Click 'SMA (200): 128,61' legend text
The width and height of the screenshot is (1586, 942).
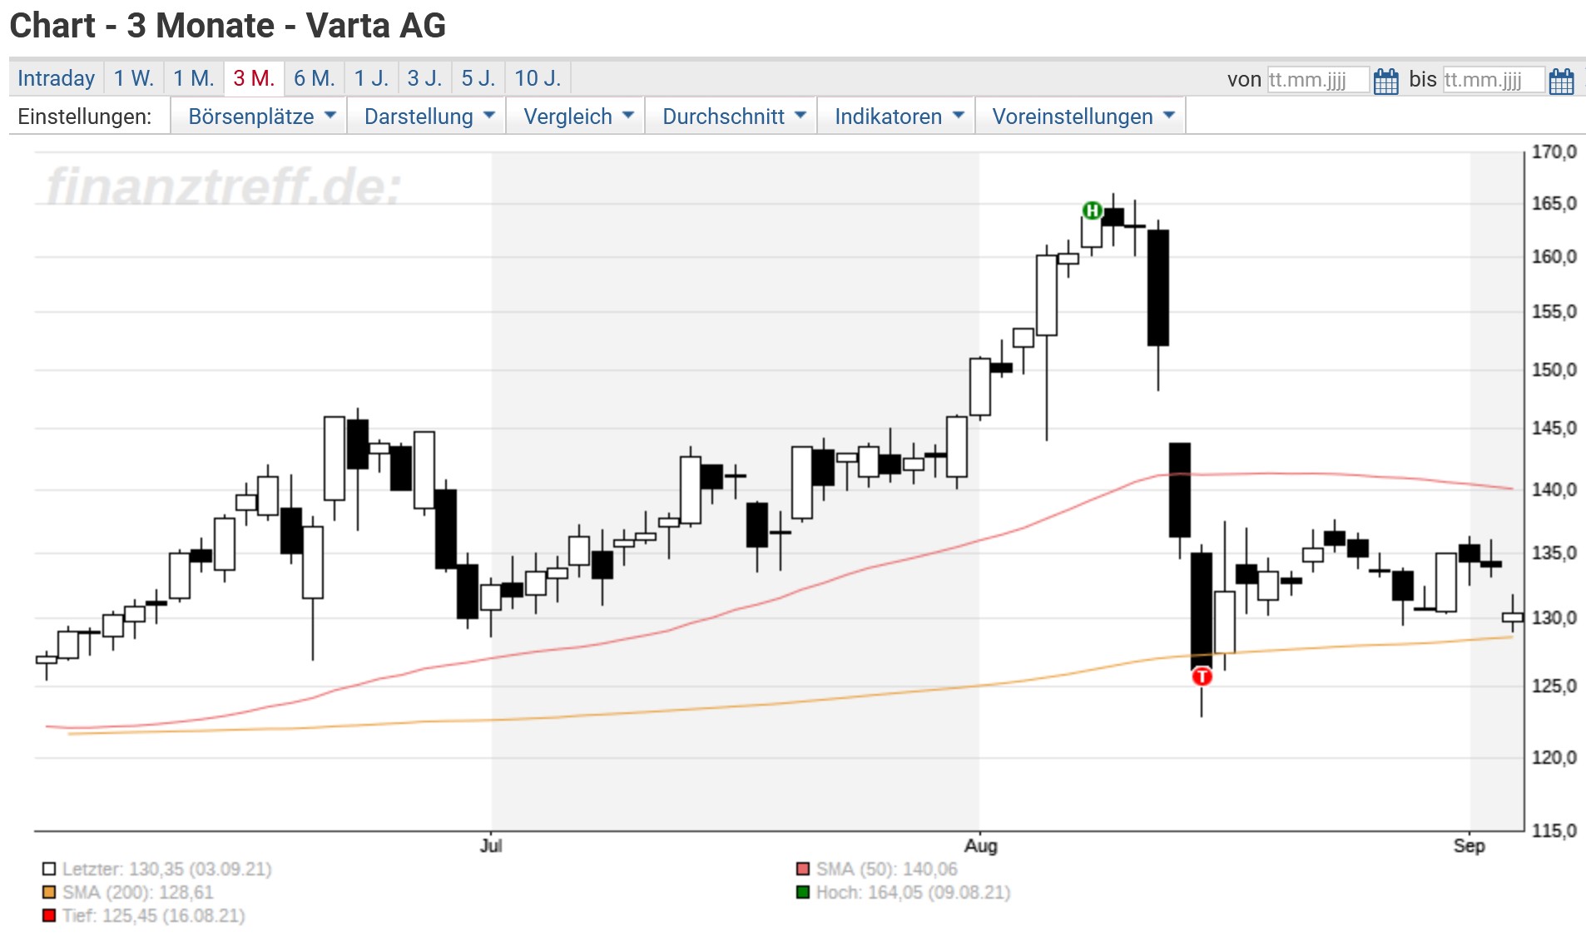(x=138, y=892)
